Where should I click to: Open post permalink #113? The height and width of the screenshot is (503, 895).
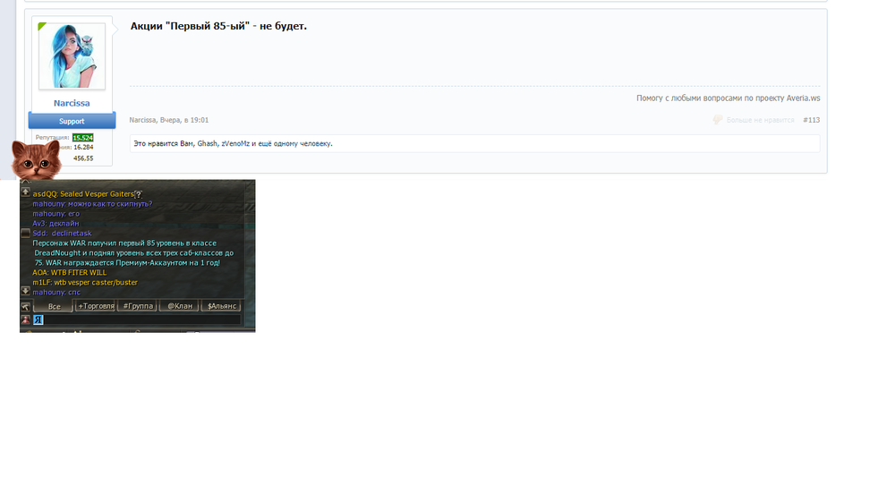(811, 120)
